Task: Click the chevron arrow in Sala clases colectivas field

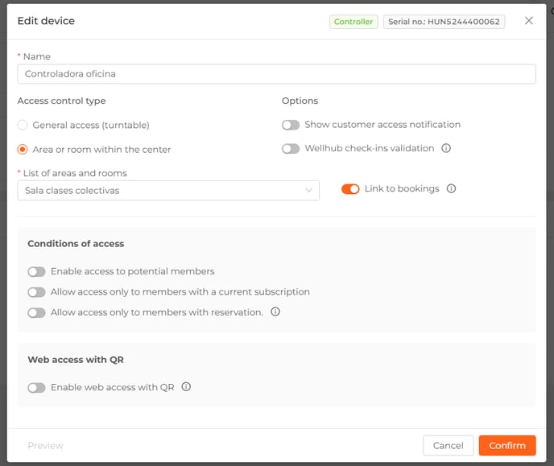Action: (308, 190)
